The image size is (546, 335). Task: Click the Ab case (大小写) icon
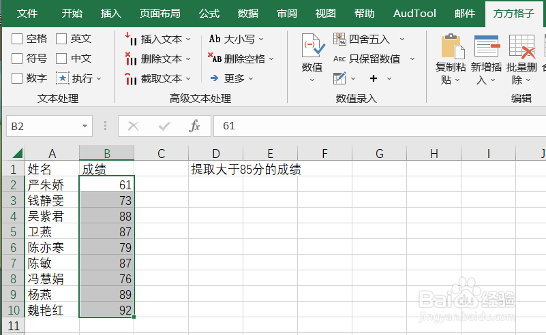215,39
